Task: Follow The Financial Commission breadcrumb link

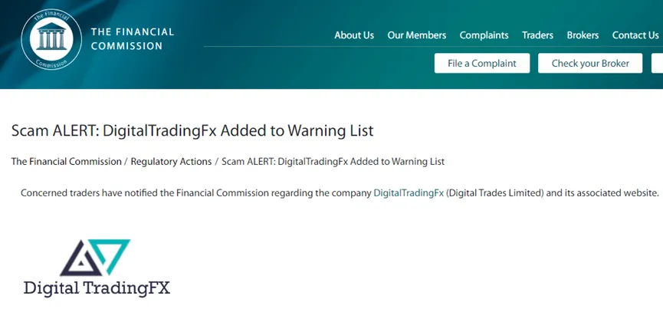Action: click(x=67, y=162)
